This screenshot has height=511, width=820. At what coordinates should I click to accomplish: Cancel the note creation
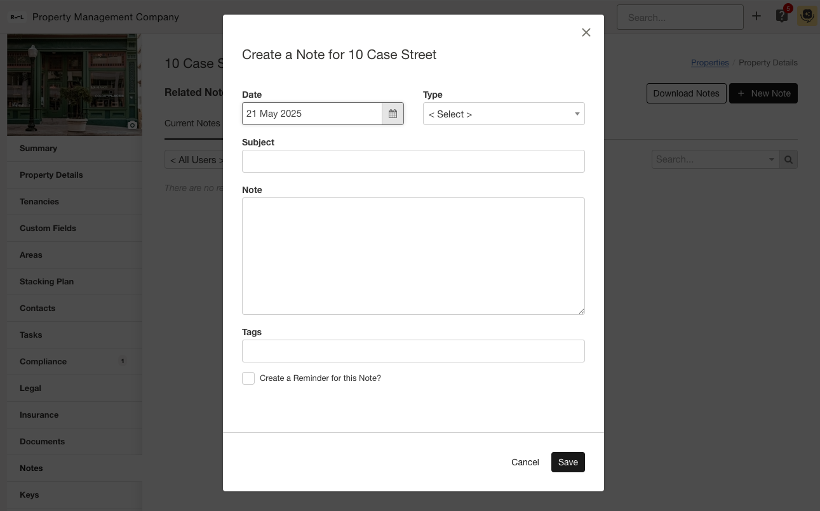pyautogui.click(x=525, y=462)
